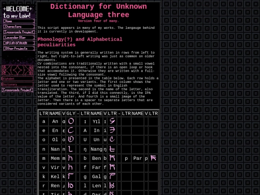Image resolution: width=260 pixels, height=195 pixels.
Task: Open Crossroads Project link under Characters
Action: 19,32
